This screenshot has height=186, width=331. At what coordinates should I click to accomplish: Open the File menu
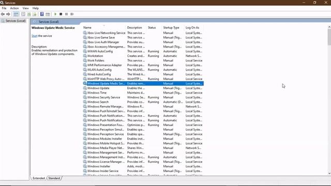4,8
